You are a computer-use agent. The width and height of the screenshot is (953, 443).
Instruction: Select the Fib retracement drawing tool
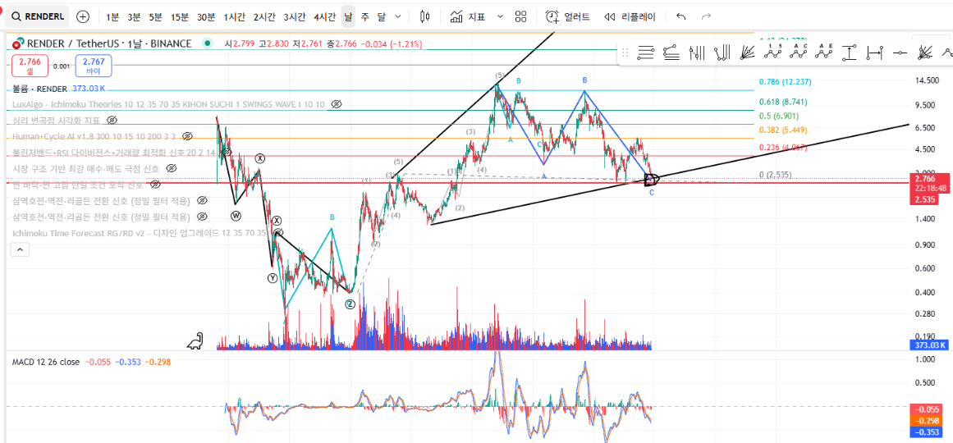(x=645, y=53)
